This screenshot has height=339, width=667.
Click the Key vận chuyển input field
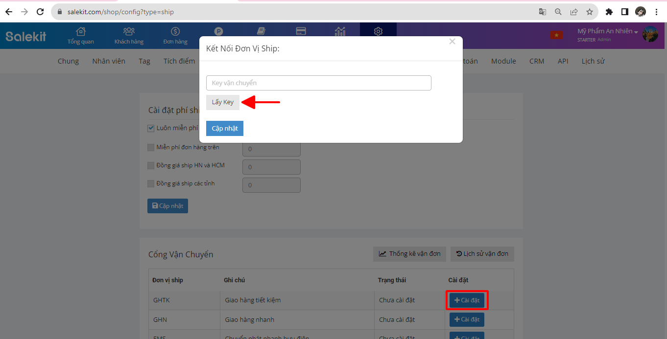318,83
